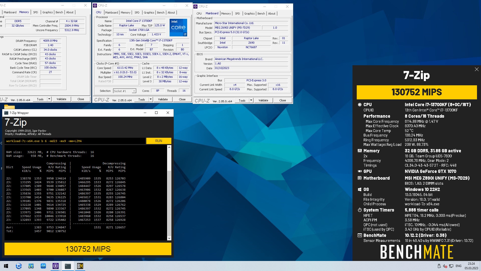
Task: Select CPU tab in the Mainboard CPU-Z window
Action: click(199, 14)
